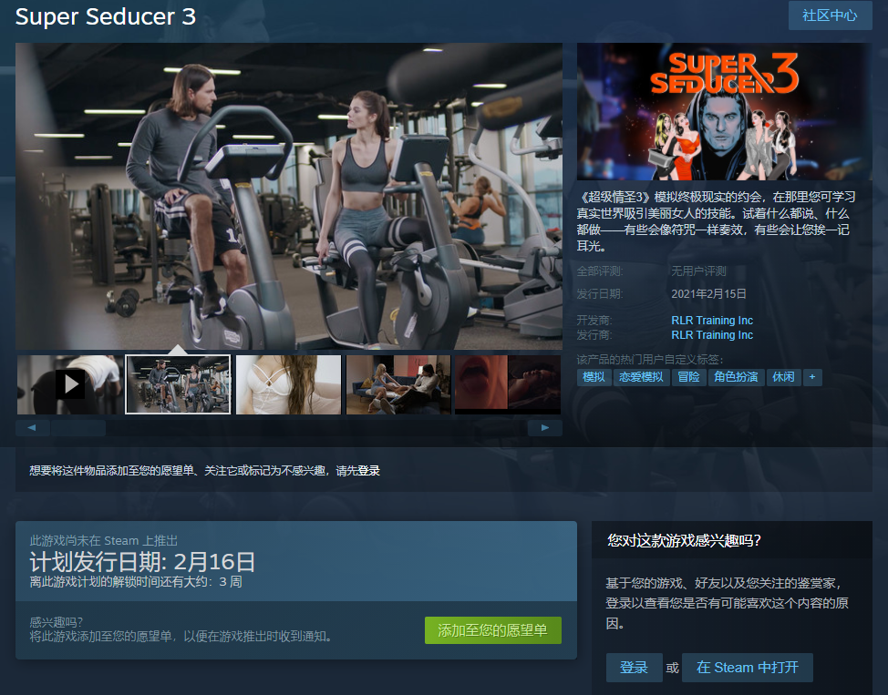The height and width of the screenshot is (695, 888).
Task: Play the trailer video thumbnail
Action: pos(70,385)
